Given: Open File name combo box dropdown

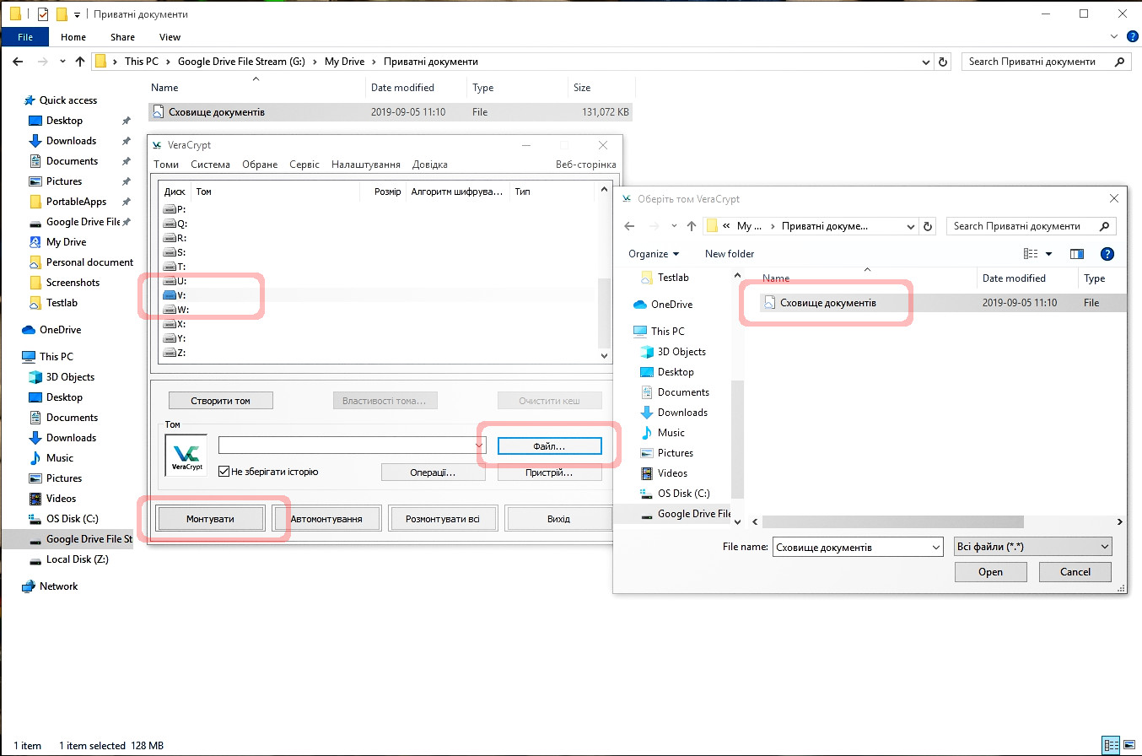Looking at the screenshot, I should (936, 548).
